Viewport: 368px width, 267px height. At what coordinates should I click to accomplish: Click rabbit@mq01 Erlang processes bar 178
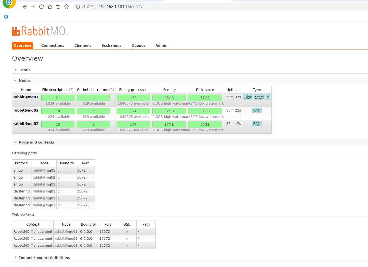pyautogui.click(x=133, y=98)
